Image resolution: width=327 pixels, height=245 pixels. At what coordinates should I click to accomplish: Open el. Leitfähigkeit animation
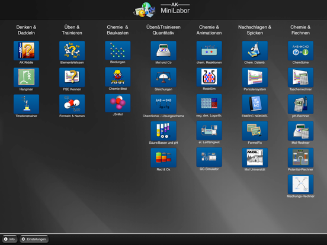(209, 130)
